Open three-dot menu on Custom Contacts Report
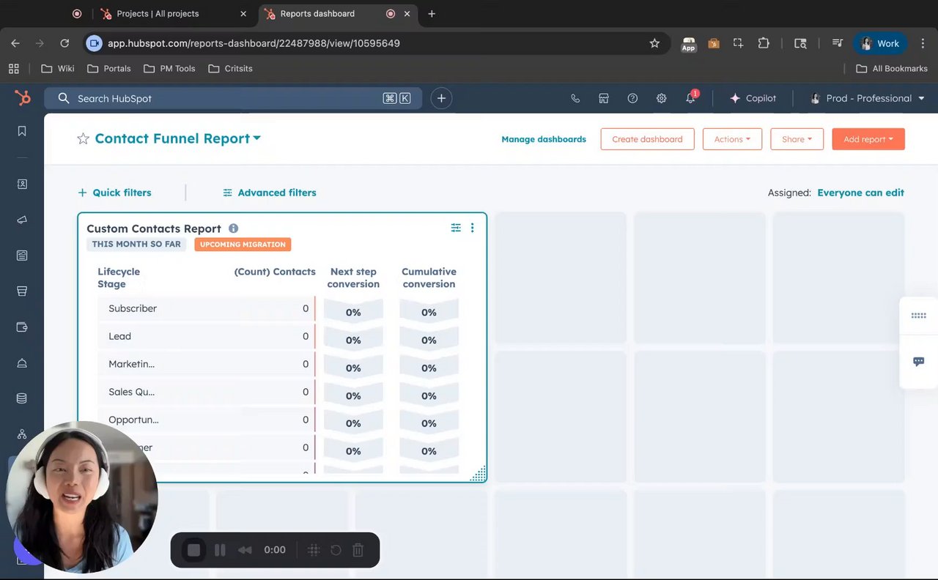The image size is (938, 580). point(472,228)
